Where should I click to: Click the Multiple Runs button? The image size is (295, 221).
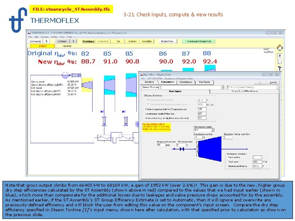(x=168, y=41)
